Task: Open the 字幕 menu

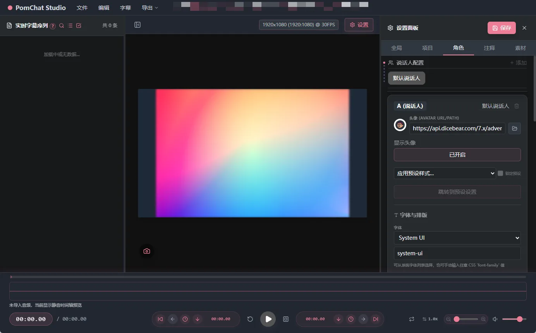Action: click(125, 8)
